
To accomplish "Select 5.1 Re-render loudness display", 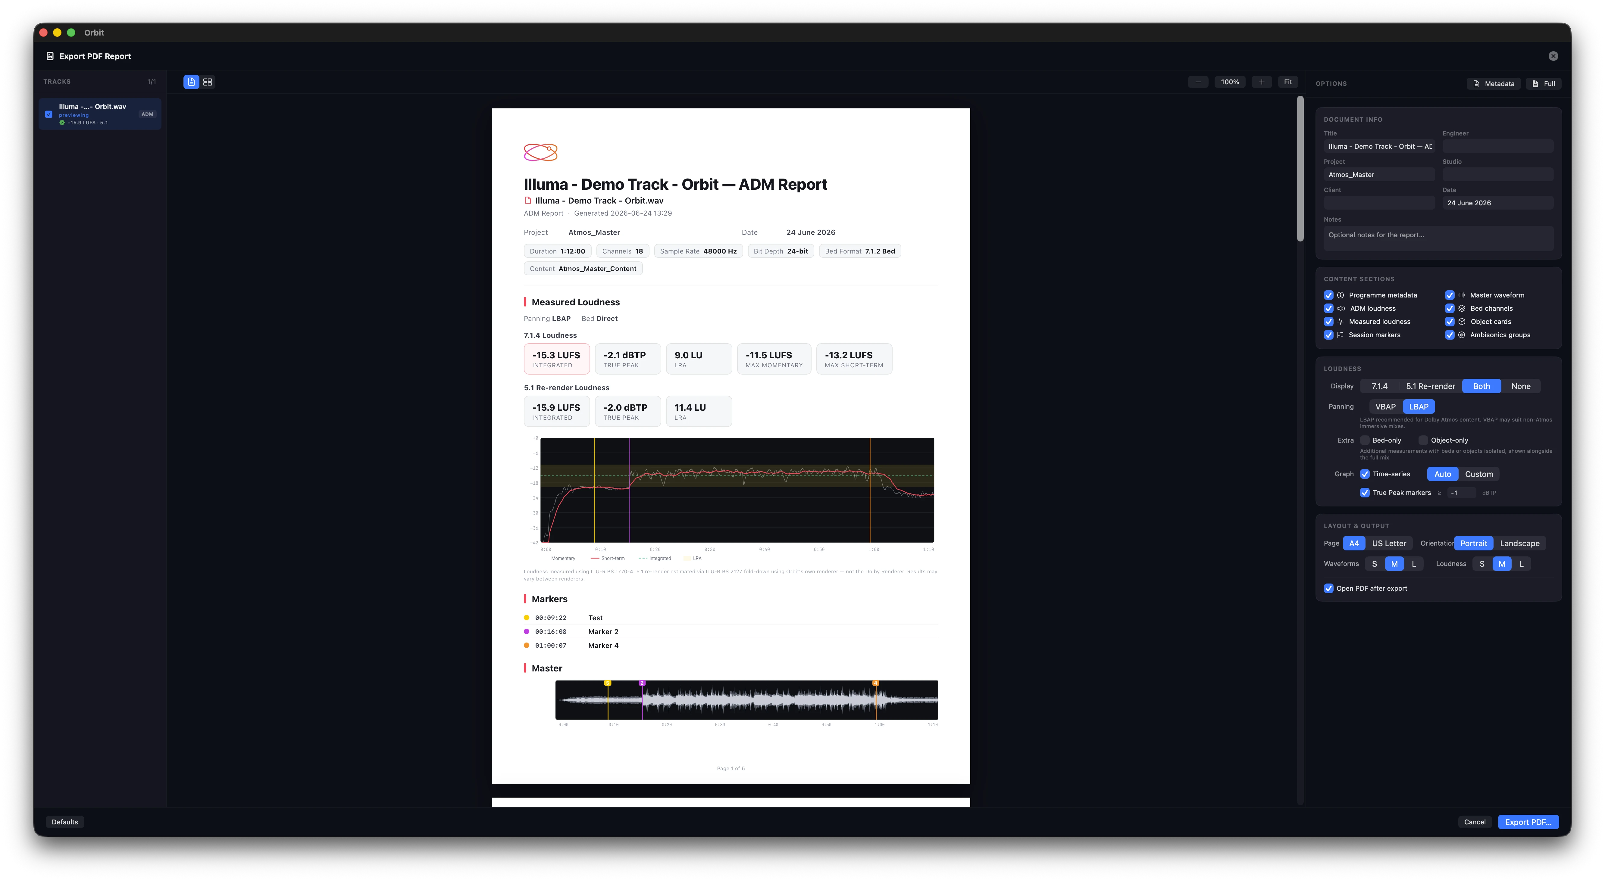I will coord(1430,386).
